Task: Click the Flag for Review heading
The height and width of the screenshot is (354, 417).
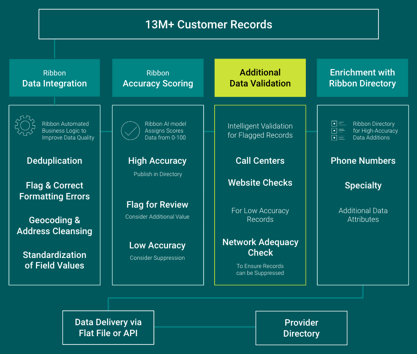Action: pyautogui.click(x=157, y=204)
